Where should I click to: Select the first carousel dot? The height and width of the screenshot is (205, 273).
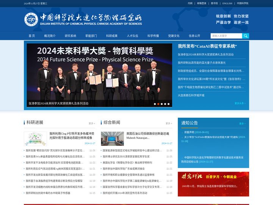click(155, 104)
